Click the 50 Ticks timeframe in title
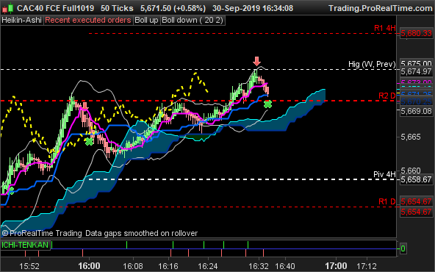Screen dimensions: 435x272 [117, 8]
